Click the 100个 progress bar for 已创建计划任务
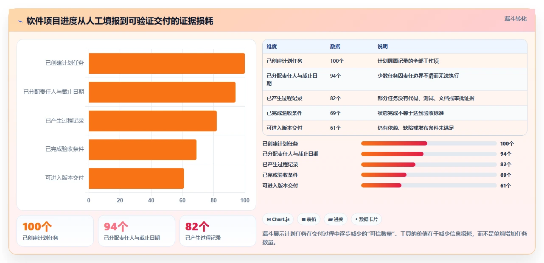 point(429,143)
